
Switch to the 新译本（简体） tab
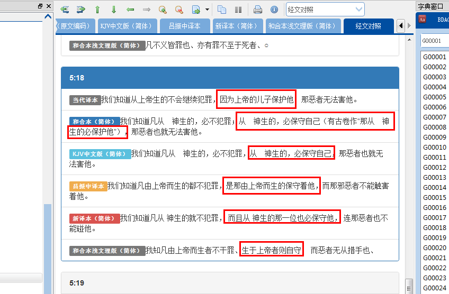[236, 26]
